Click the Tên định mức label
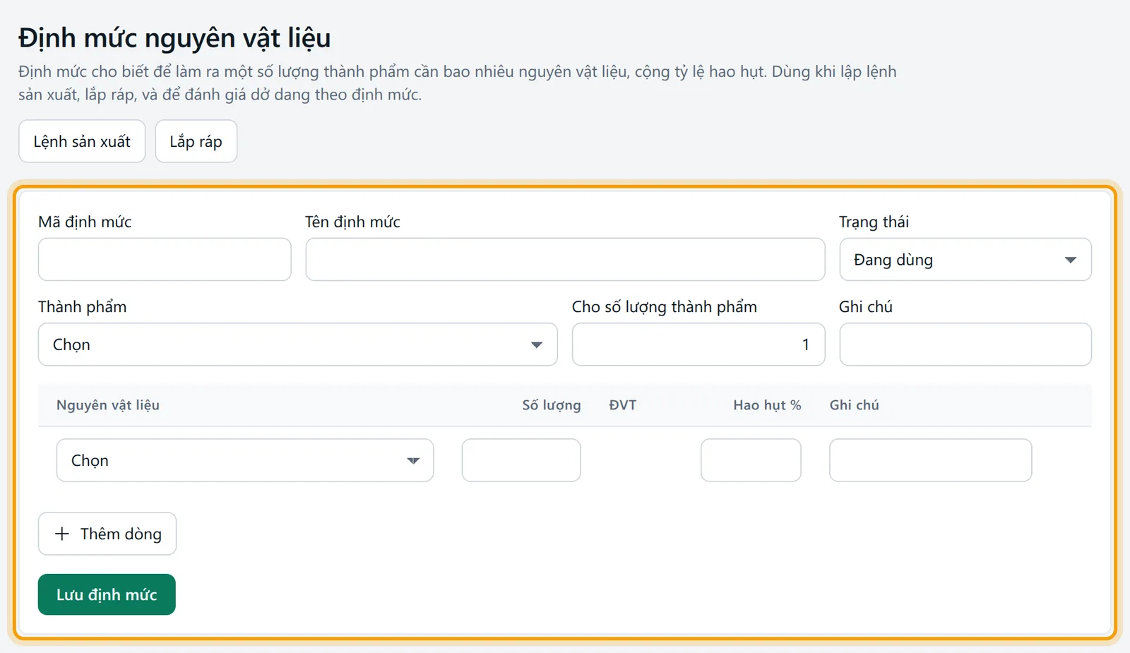The width and height of the screenshot is (1130, 653). click(x=352, y=222)
